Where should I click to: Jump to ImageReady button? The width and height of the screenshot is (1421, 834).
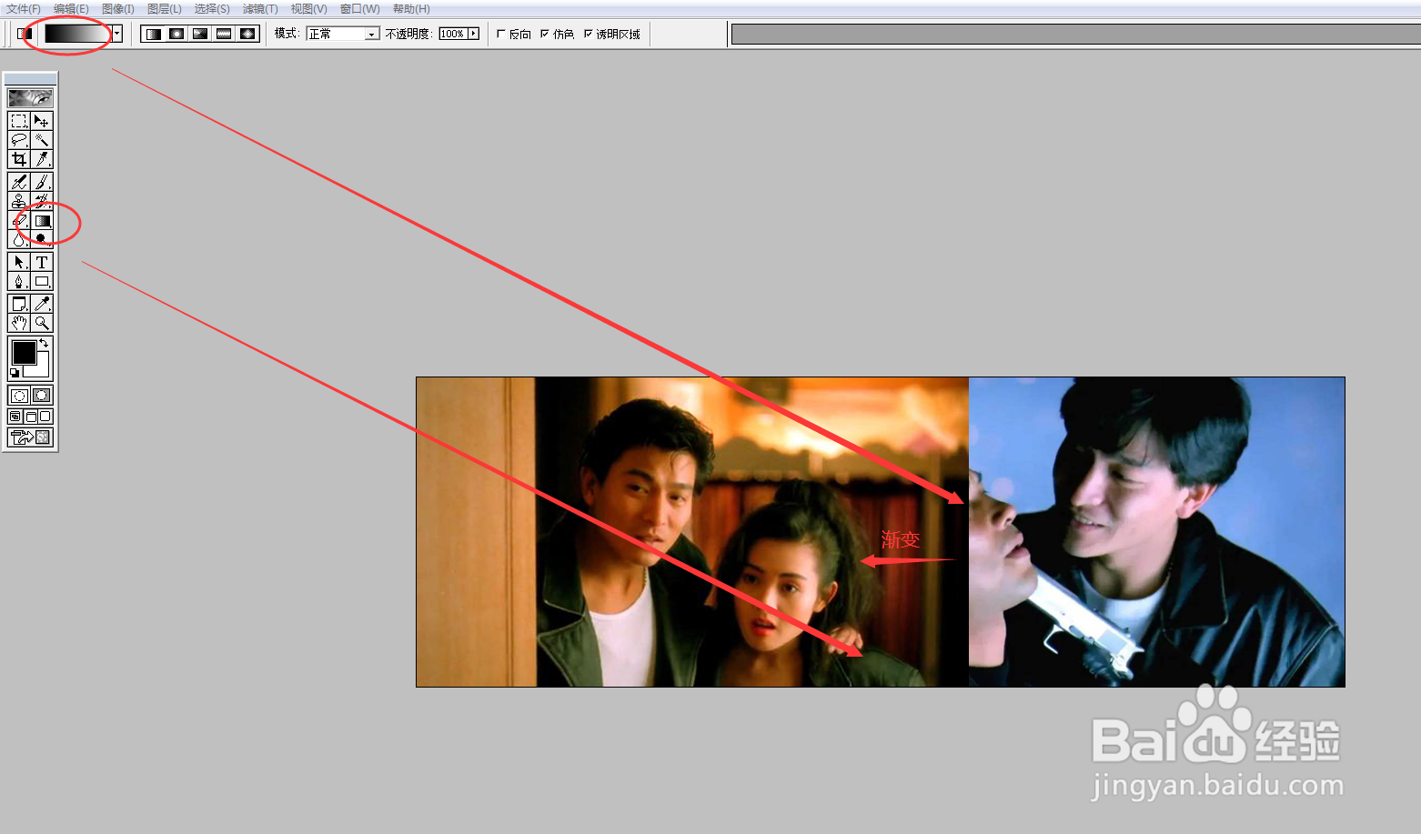point(30,437)
